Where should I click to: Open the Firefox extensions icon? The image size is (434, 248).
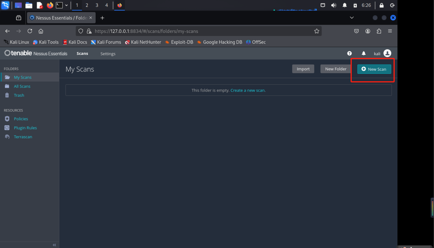point(379,31)
